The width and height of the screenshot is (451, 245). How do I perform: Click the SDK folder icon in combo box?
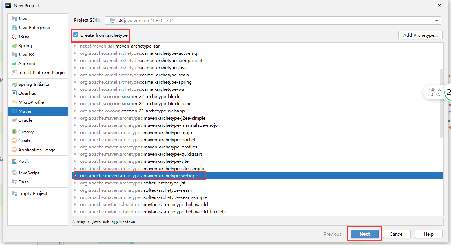pos(112,21)
